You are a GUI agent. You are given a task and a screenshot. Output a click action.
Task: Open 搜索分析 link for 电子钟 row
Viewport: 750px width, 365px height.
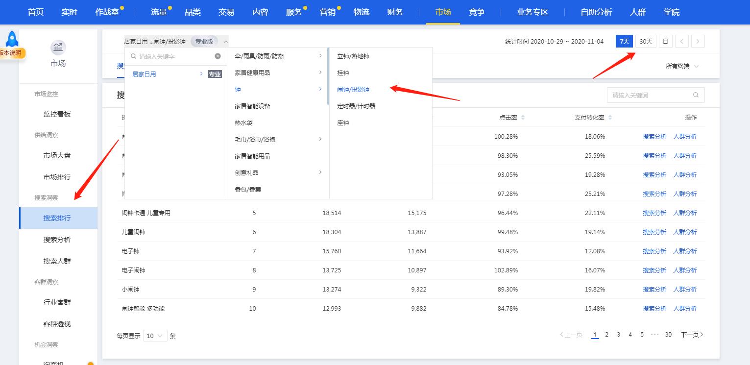coord(654,251)
